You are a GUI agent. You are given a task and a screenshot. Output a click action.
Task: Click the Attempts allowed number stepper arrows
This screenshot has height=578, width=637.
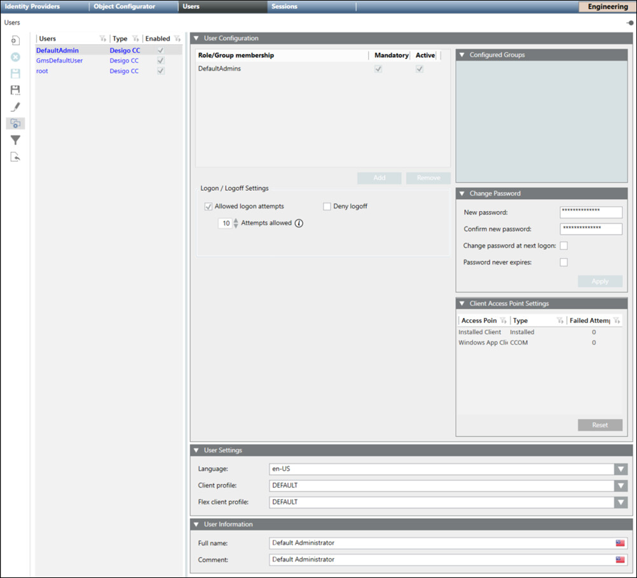pos(236,223)
